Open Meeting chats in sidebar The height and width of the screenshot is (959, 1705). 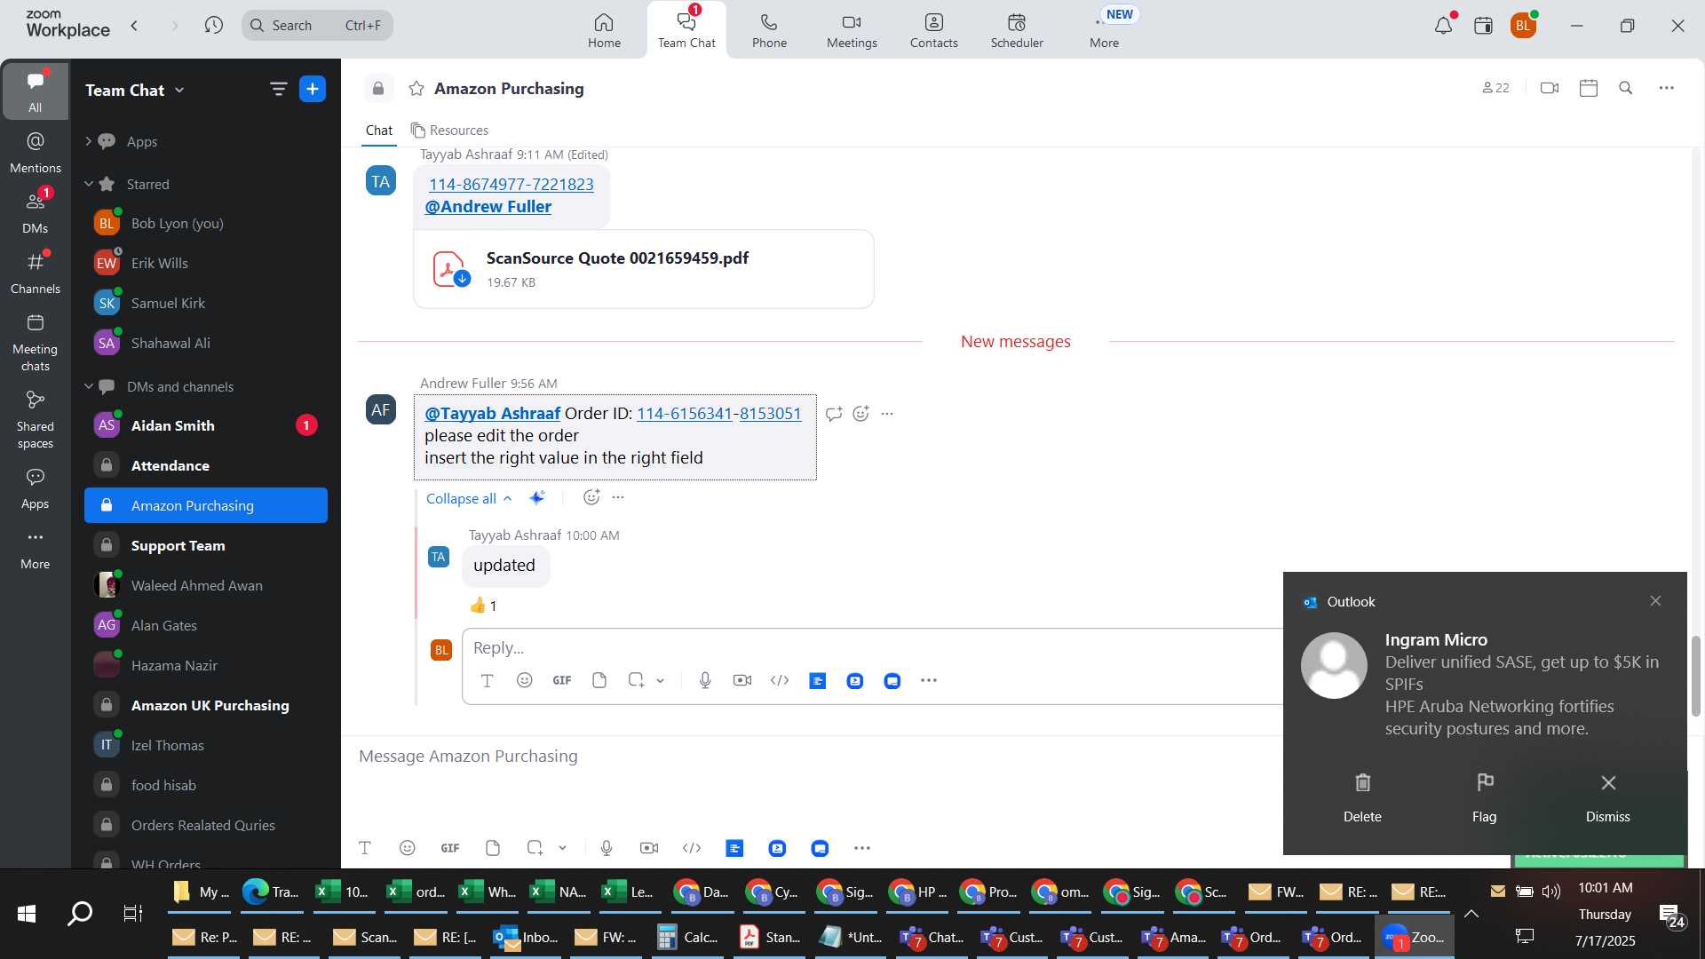tap(36, 343)
